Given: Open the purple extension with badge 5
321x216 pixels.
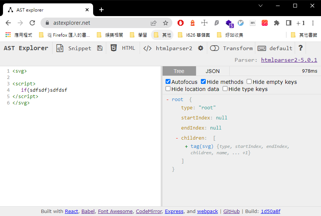Looking at the screenshot, I should pyautogui.click(x=229, y=23).
